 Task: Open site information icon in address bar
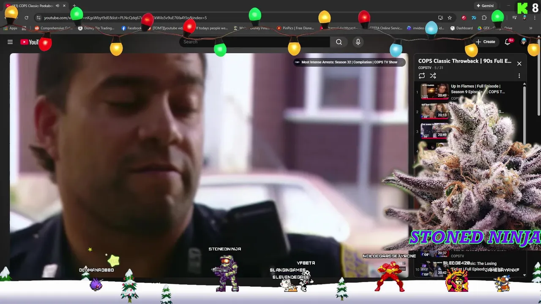(38, 18)
